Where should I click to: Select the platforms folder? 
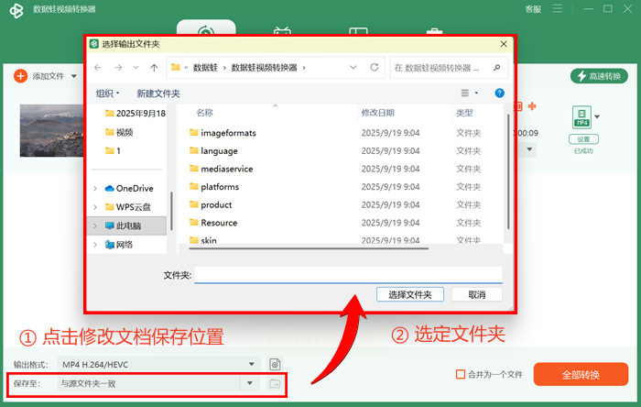pyautogui.click(x=214, y=186)
